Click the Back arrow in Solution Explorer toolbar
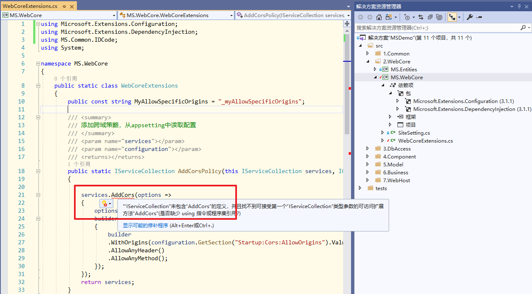The width and height of the screenshot is (532, 294). click(x=360, y=17)
